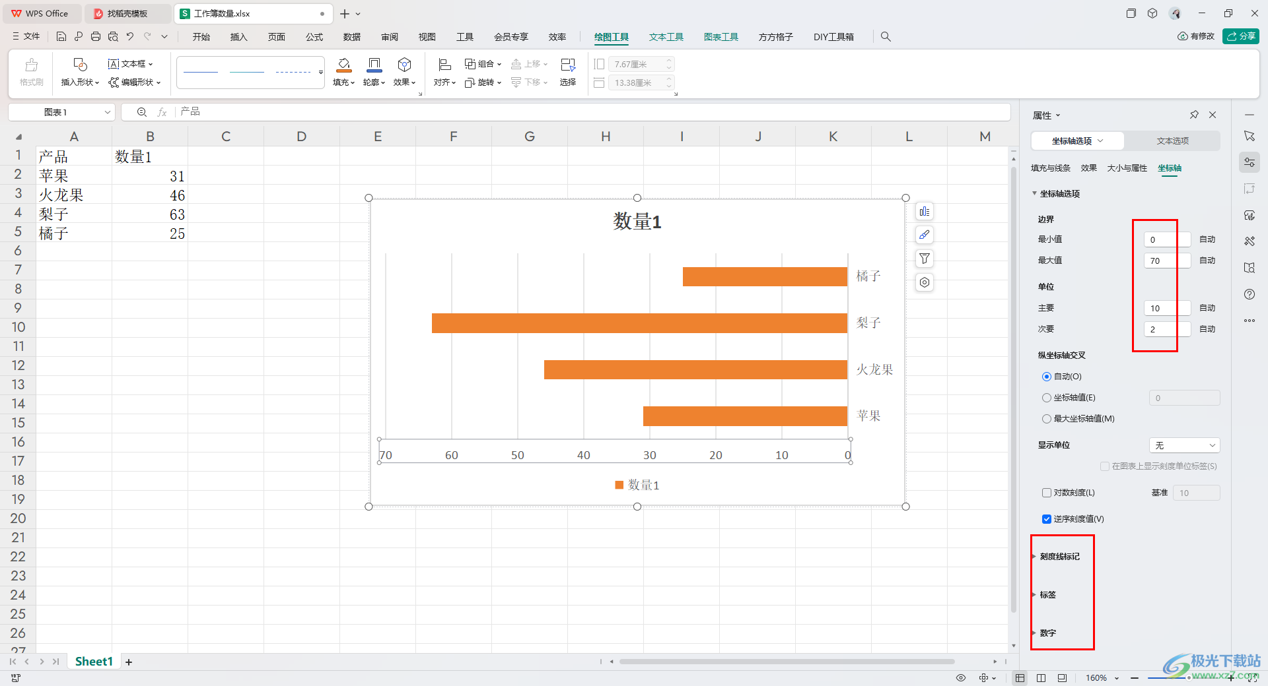Select Maximum axis value (最大坐标轴值) radio
The height and width of the screenshot is (686, 1268).
[x=1046, y=419]
